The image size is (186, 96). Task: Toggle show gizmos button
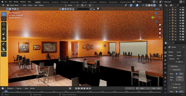point(131,5)
